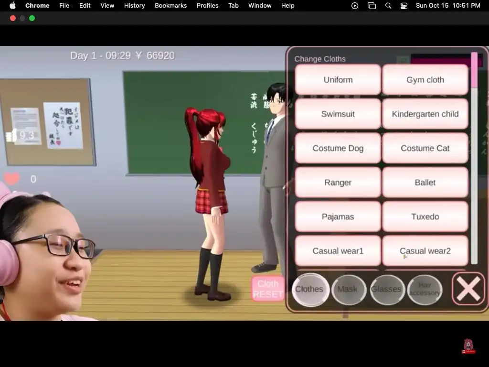489x367 pixels.
Task: Click the Day 1 time and money display
Action: [122, 55]
